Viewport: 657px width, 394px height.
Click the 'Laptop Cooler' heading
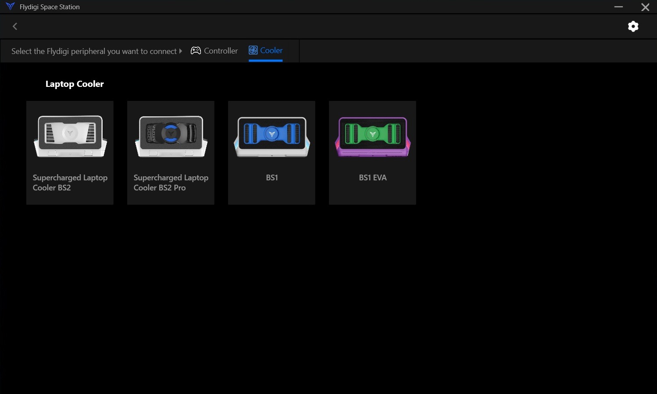tap(75, 84)
